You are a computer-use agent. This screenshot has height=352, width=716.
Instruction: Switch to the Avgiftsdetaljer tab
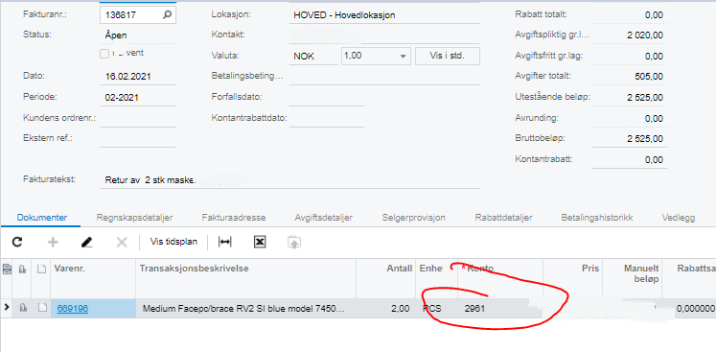pos(323,218)
